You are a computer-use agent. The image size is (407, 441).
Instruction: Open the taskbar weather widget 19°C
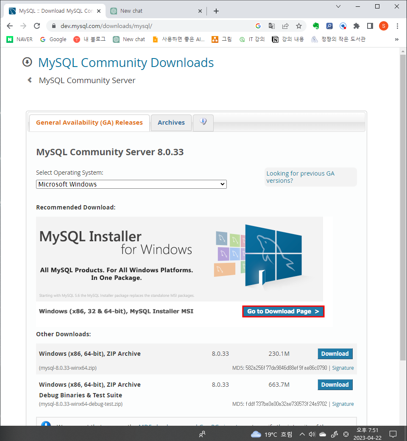pyautogui.click(x=271, y=434)
